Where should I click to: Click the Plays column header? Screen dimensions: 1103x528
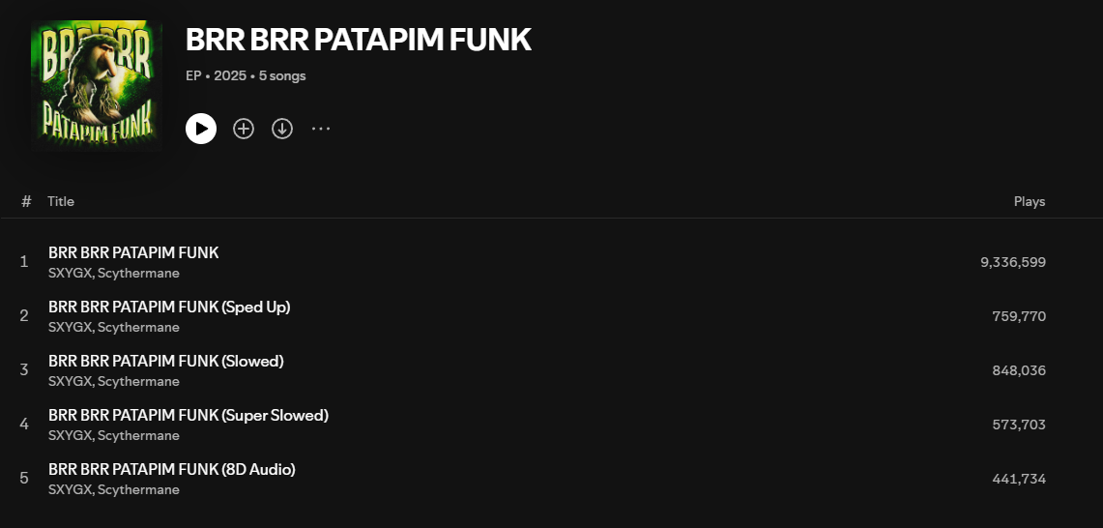click(x=1029, y=201)
